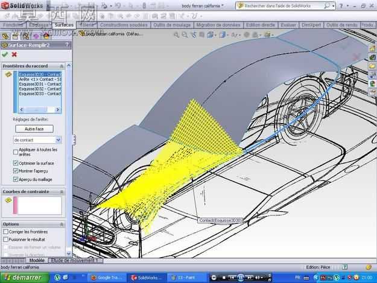Click the View Orientation cube icon
Image resolution: width=377 pixels, height=283 pixels.
[x=210, y=35]
